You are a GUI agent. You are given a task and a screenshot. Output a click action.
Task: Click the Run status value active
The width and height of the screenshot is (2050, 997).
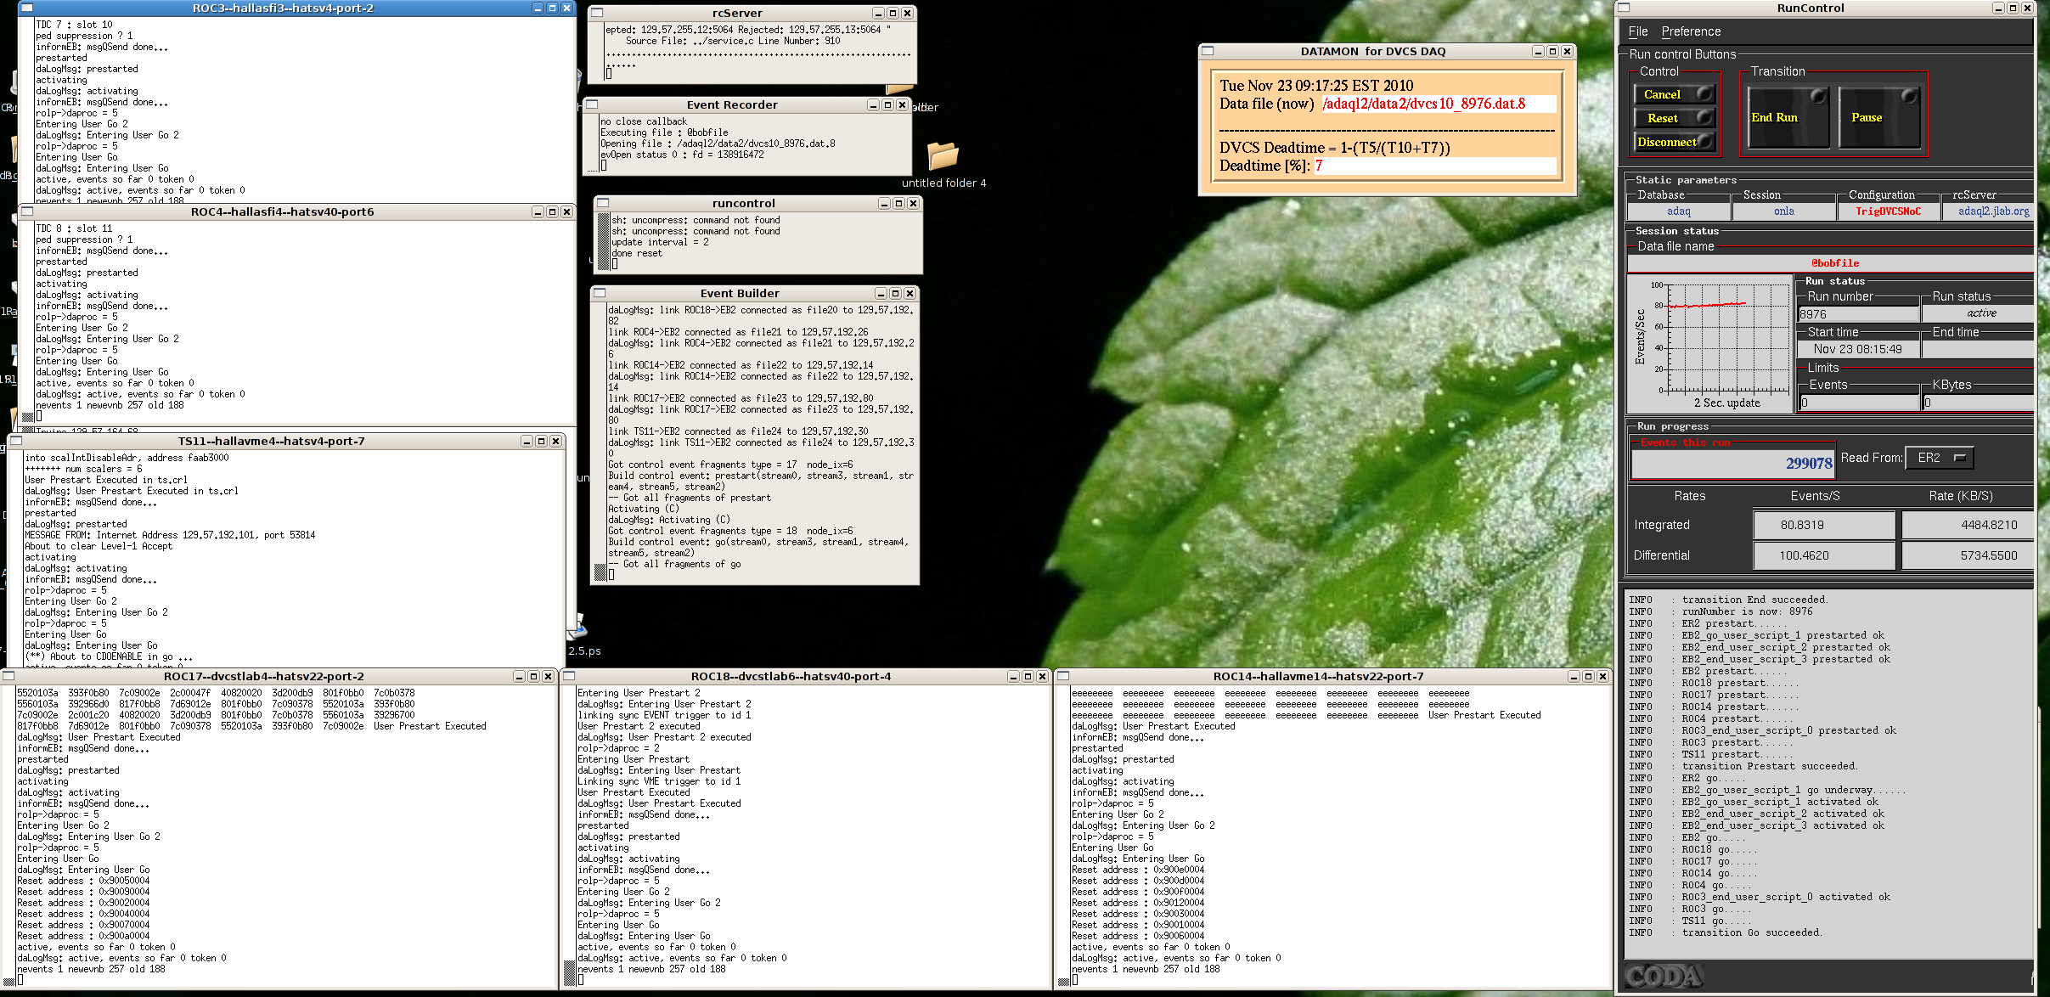tap(1981, 313)
